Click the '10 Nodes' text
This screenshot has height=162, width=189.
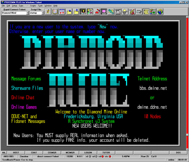pyautogui.click(x=152, y=116)
